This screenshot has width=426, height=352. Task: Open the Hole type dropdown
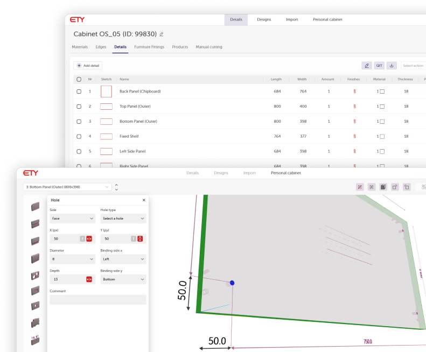pos(123,219)
